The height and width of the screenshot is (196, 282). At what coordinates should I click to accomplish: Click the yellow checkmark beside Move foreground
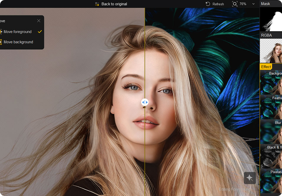coord(40,32)
